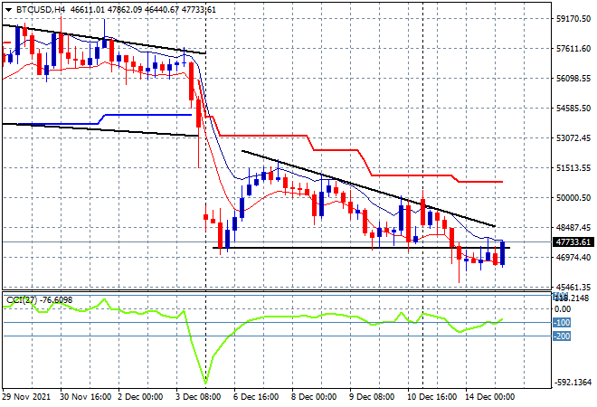Click the current price label 47733.61
The width and height of the screenshot is (597, 407).
tap(573, 242)
